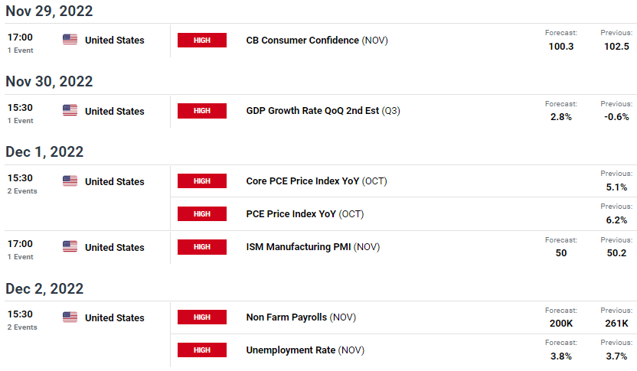Click HIGH badge for Unemployment Rate
The image size is (637, 371).
click(x=202, y=350)
